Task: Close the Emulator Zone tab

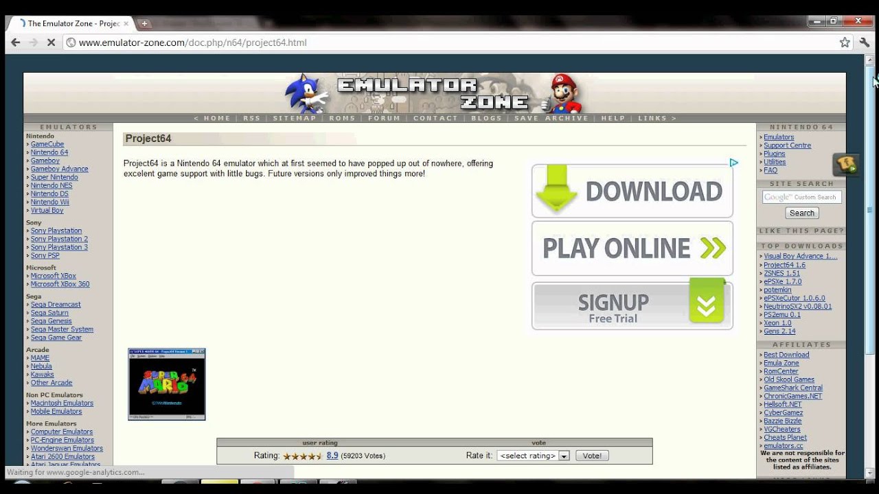Action: (126, 23)
